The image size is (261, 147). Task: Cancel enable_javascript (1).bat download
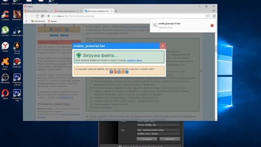point(212,25)
